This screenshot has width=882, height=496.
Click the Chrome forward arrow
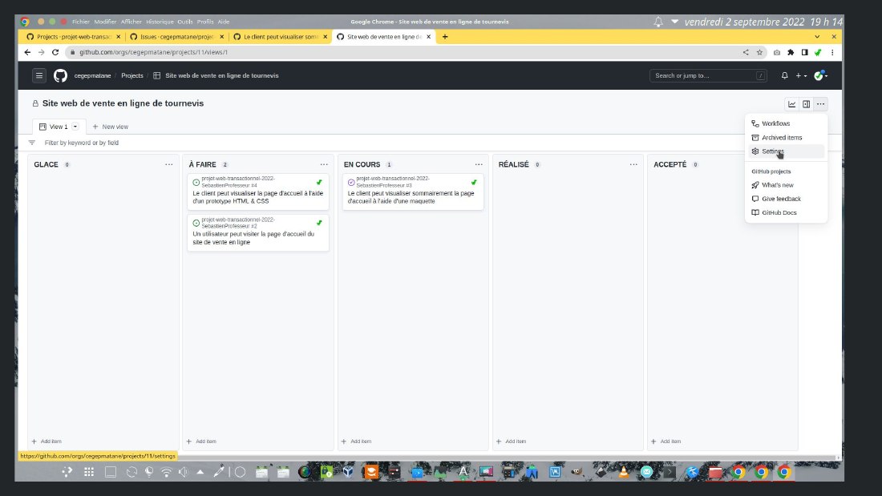[41, 52]
